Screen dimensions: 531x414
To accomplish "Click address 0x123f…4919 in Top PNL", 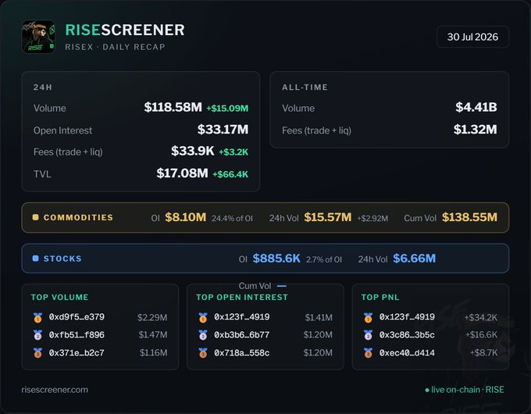I will (x=407, y=317).
